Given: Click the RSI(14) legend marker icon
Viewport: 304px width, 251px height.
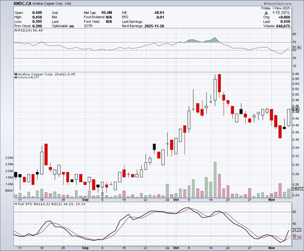Looking at the screenshot, I should (x=16, y=30).
